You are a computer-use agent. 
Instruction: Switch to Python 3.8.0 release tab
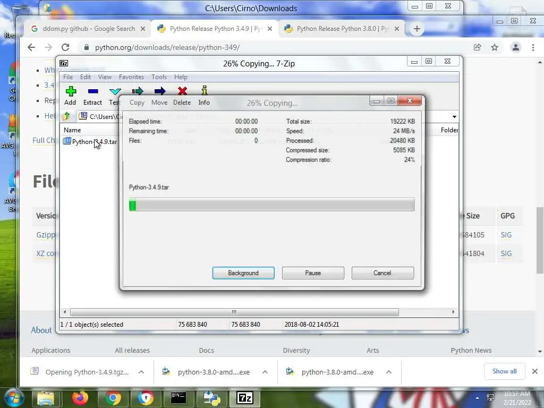pyautogui.click(x=342, y=29)
